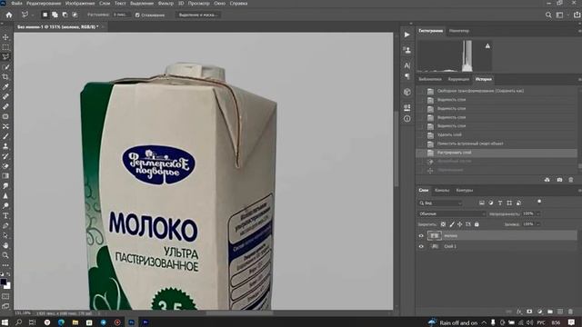The image size is (582, 327).
Task: Open the Файл menu
Action: point(16,4)
